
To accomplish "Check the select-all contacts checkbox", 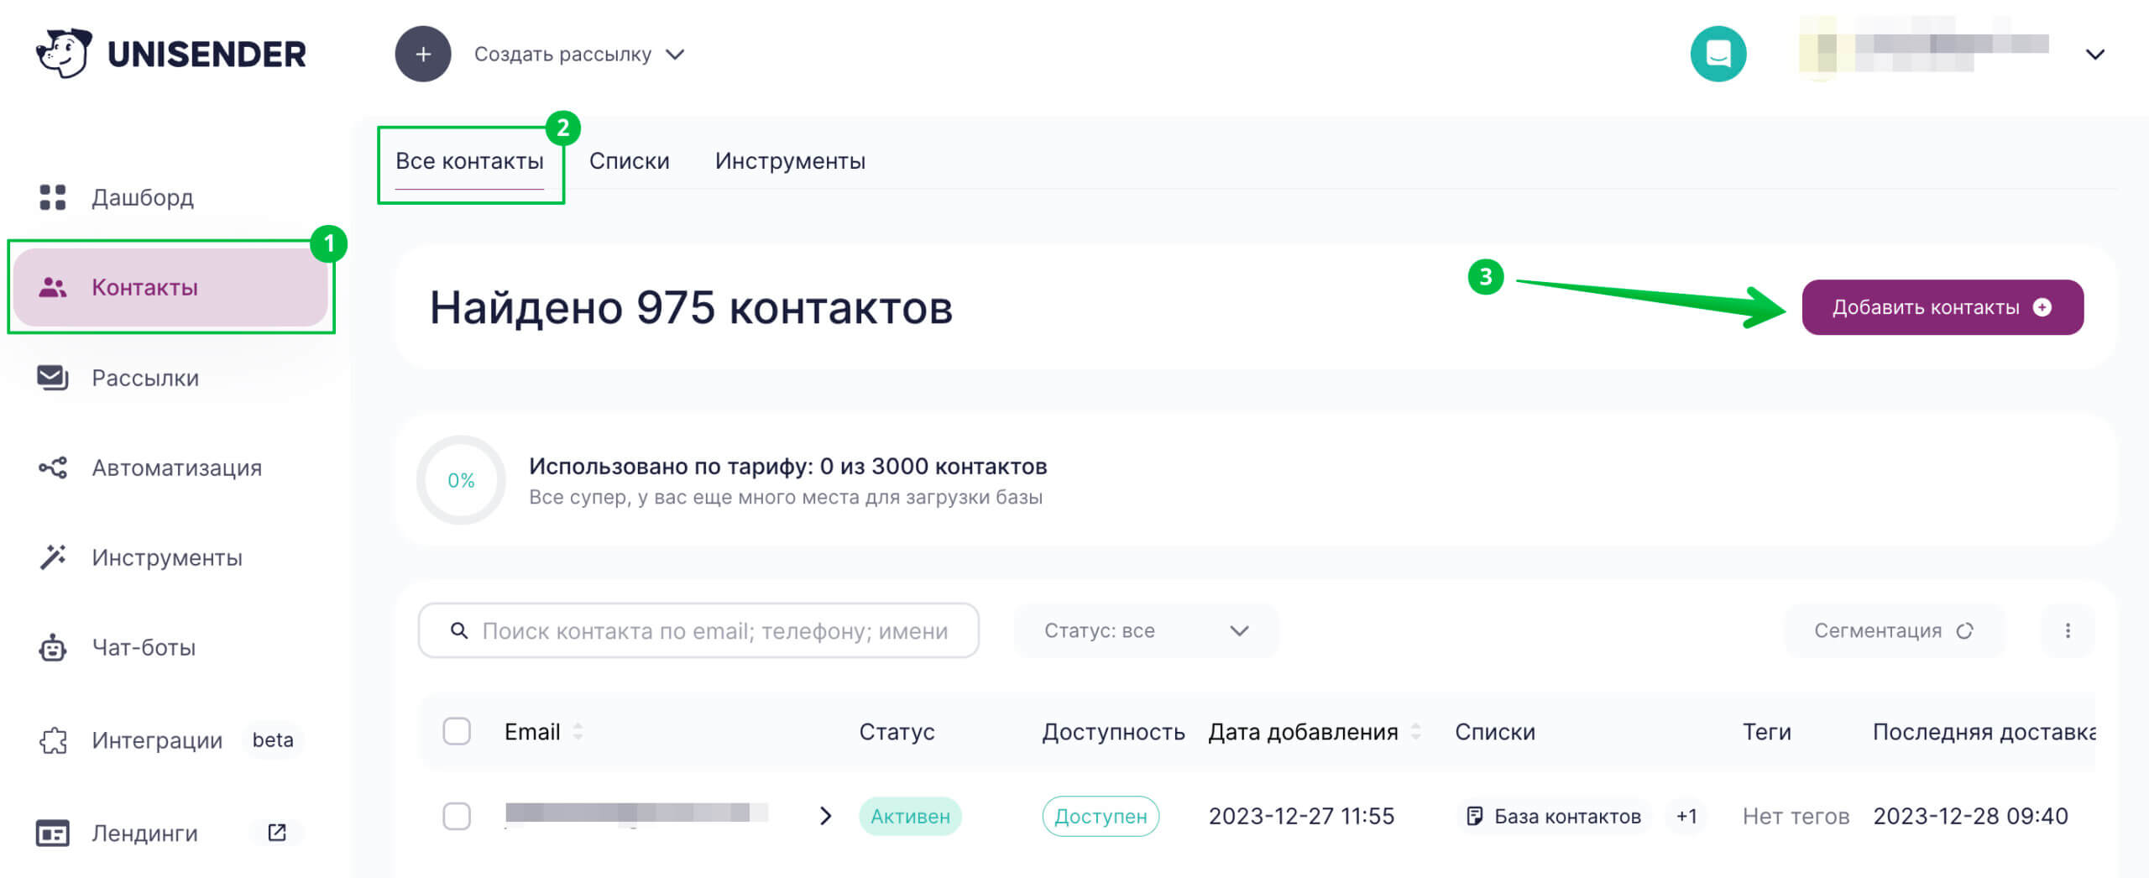I will 458,731.
